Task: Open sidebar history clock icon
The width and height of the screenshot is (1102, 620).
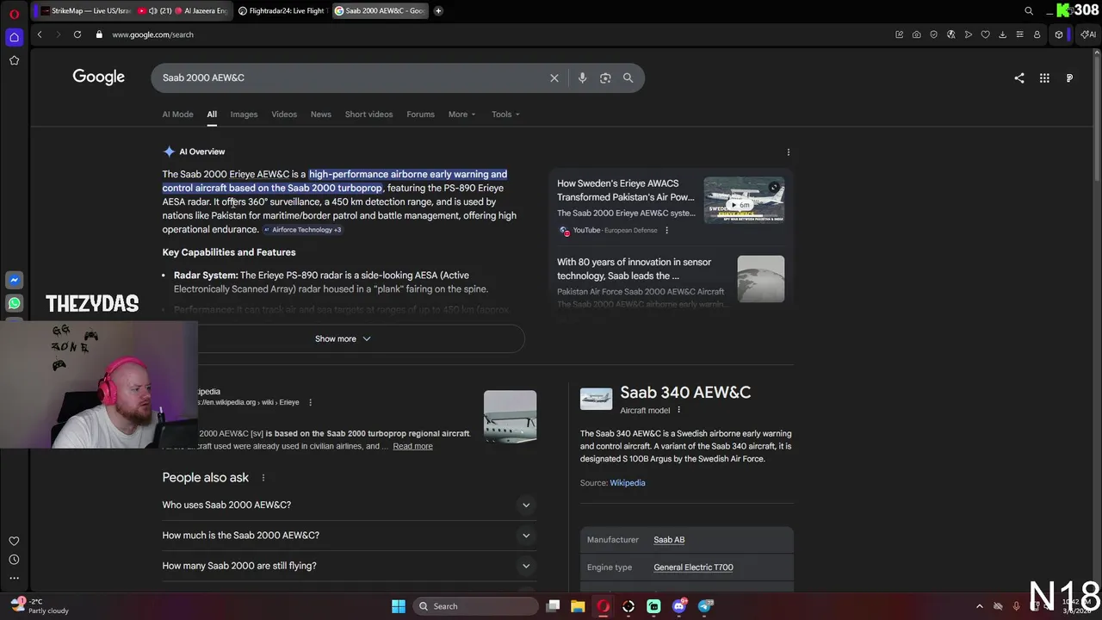Action: point(14,560)
